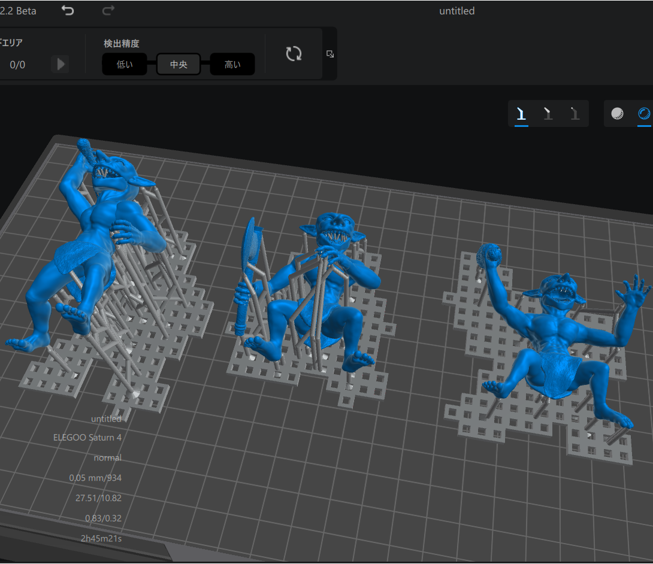The width and height of the screenshot is (653, 564).
Task: Select the third faded support display icon
Action: pyautogui.click(x=575, y=114)
